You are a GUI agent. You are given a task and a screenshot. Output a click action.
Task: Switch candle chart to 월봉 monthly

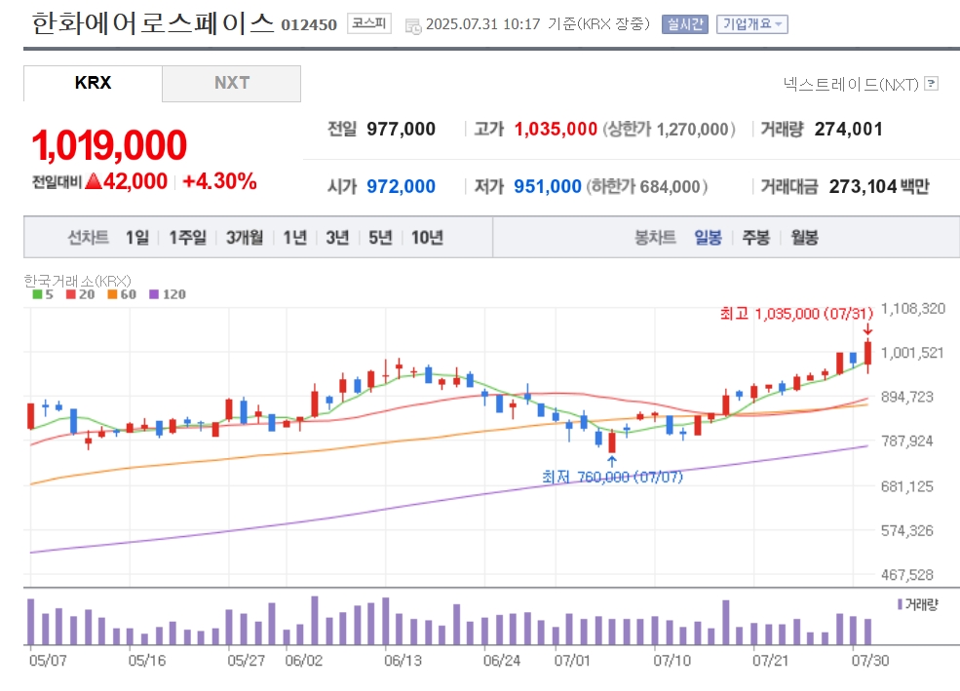click(x=804, y=237)
